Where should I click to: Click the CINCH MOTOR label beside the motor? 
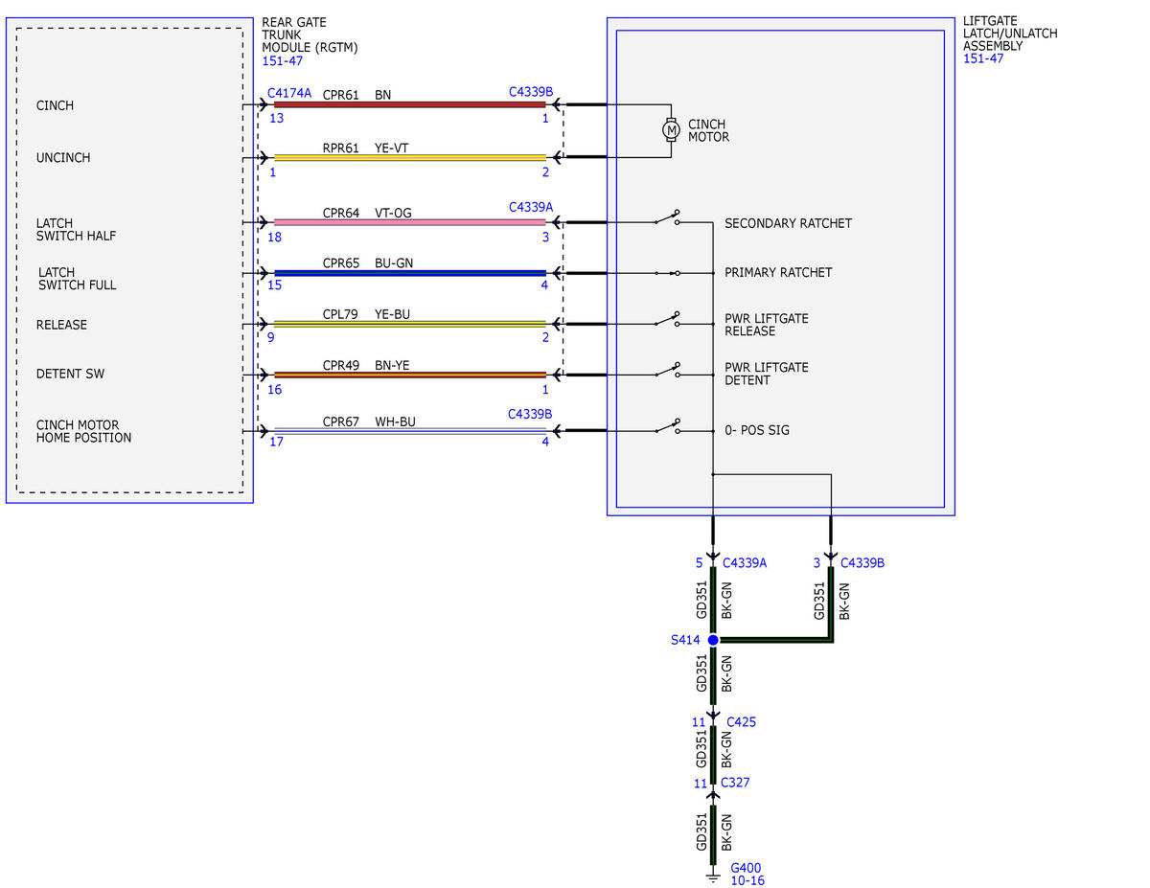click(708, 130)
